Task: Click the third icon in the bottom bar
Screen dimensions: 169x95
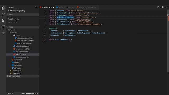Action: click(12, 93)
